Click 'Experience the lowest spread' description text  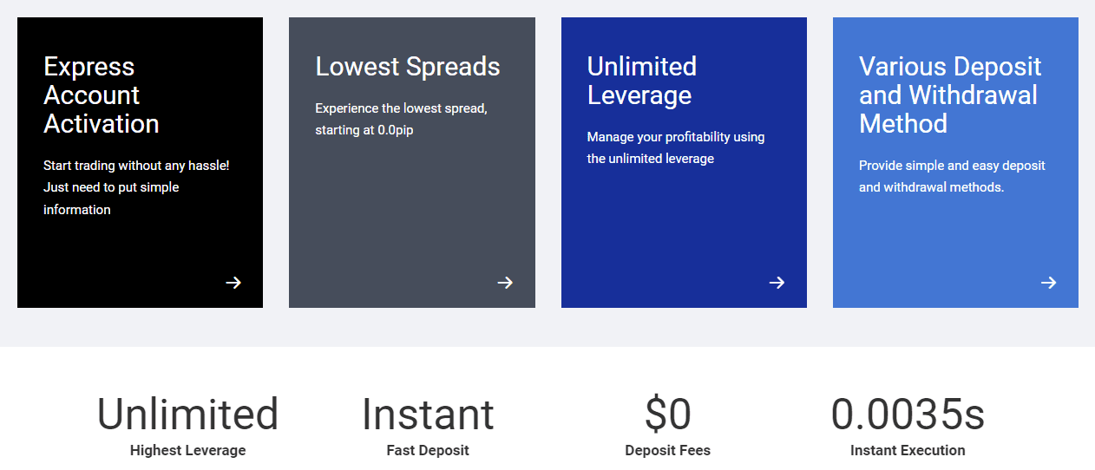click(401, 120)
